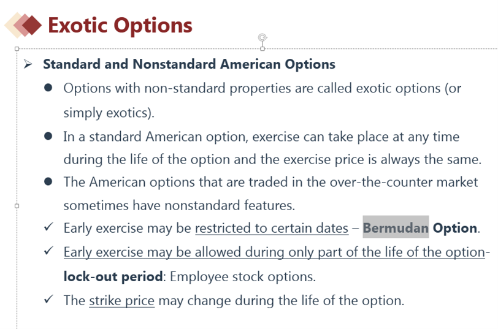Click the rotation handle above the text box
498x329 pixels.
pos(262,38)
